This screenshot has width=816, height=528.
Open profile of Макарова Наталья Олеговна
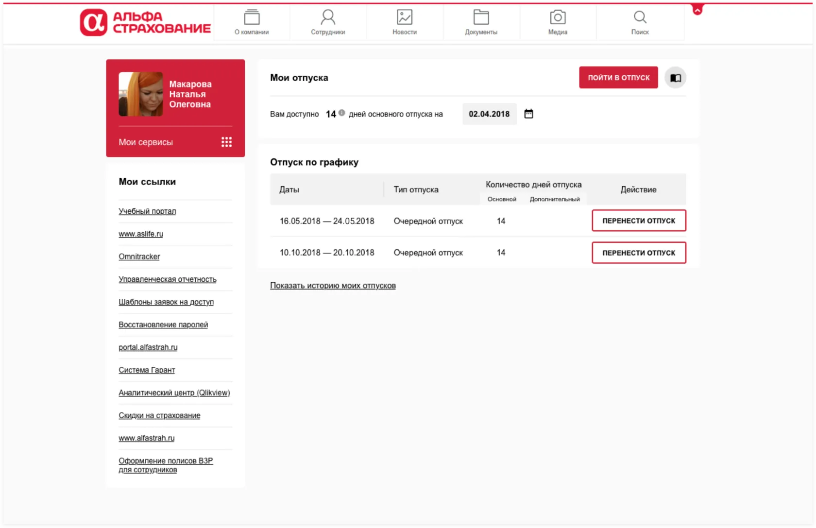click(x=190, y=94)
